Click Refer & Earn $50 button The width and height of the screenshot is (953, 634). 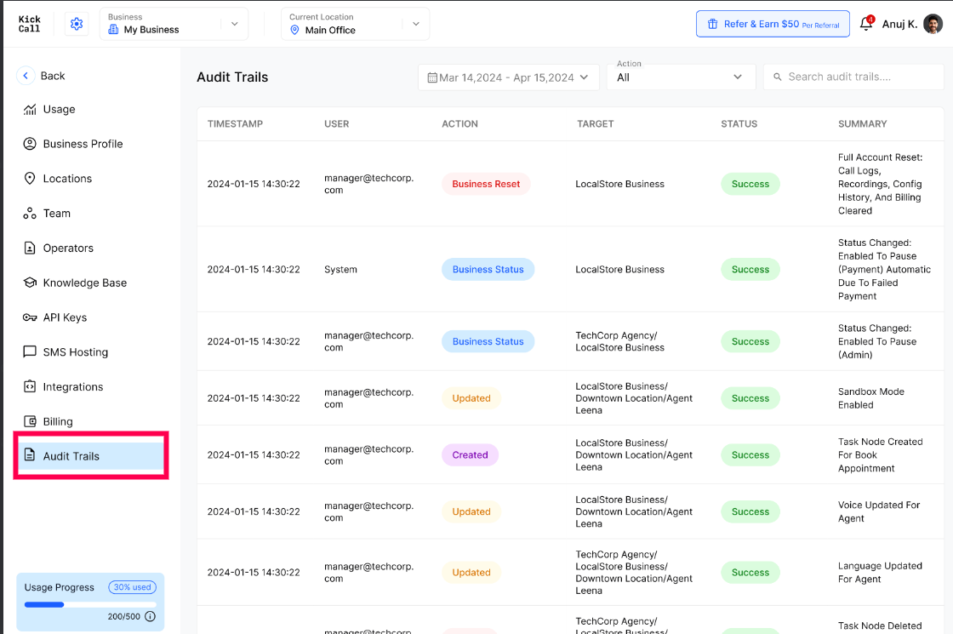(x=773, y=24)
